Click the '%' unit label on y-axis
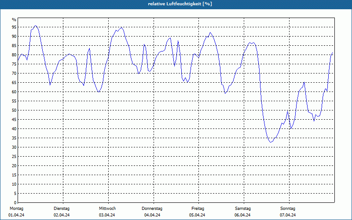This screenshot has height=220, width=352. (x=14, y=20)
